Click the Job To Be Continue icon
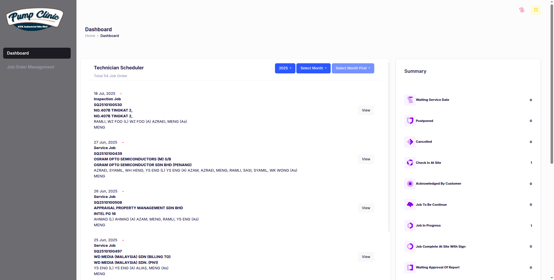This screenshot has width=554, height=280. point(410,205)
